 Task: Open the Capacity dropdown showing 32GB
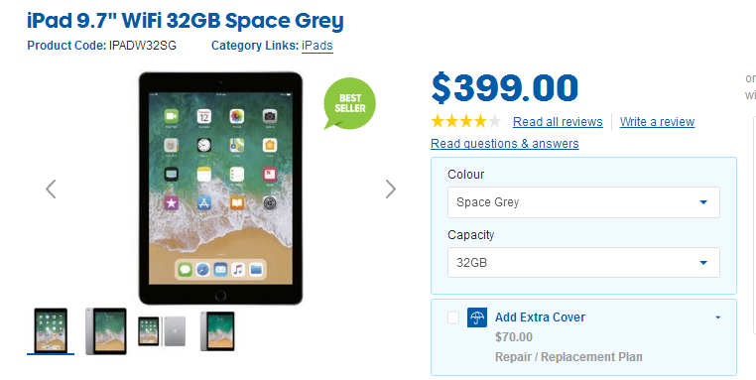point(583,263)
